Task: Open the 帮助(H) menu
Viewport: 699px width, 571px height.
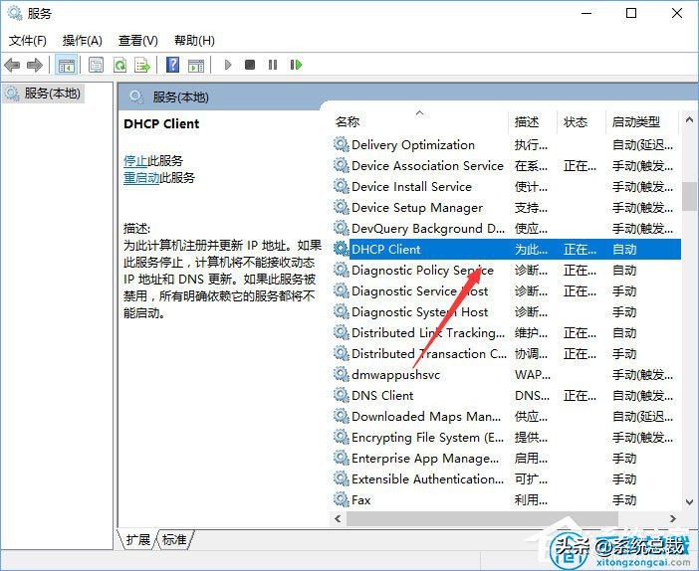Action: coord(194,41)
